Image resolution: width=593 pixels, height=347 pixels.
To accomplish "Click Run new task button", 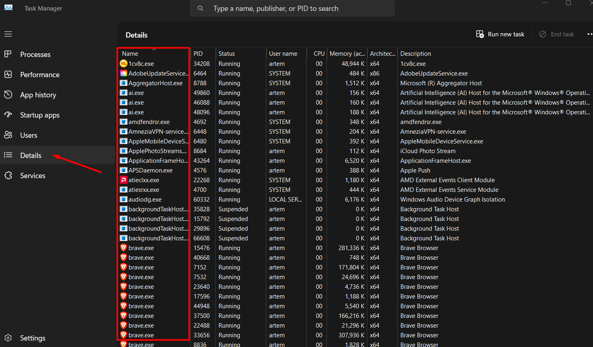I will 500,34.
